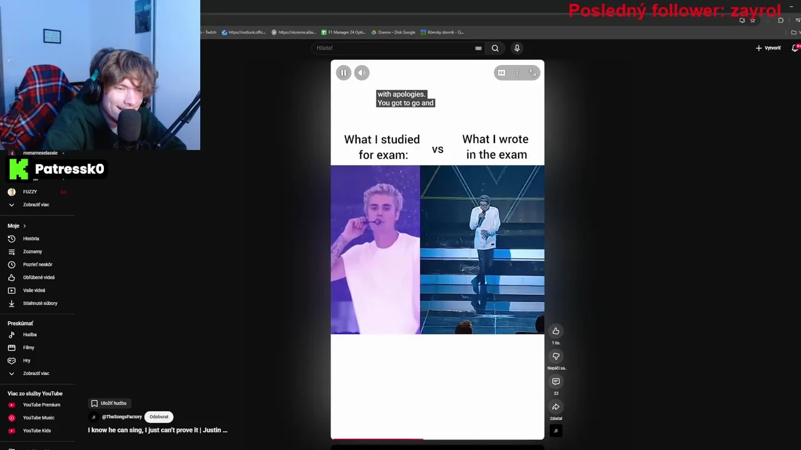Toggle closed captions on the Short
This screenshot has height=450, width=801.
501,72
